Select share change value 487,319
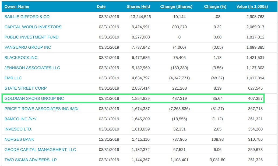This screenshot has height=166, width=278. tap(180, 98)
